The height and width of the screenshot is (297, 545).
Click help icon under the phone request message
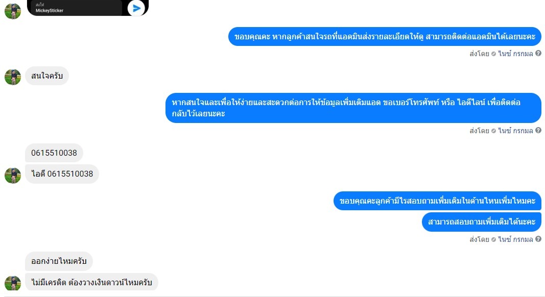pyautogui.click(x=538, y=130)
